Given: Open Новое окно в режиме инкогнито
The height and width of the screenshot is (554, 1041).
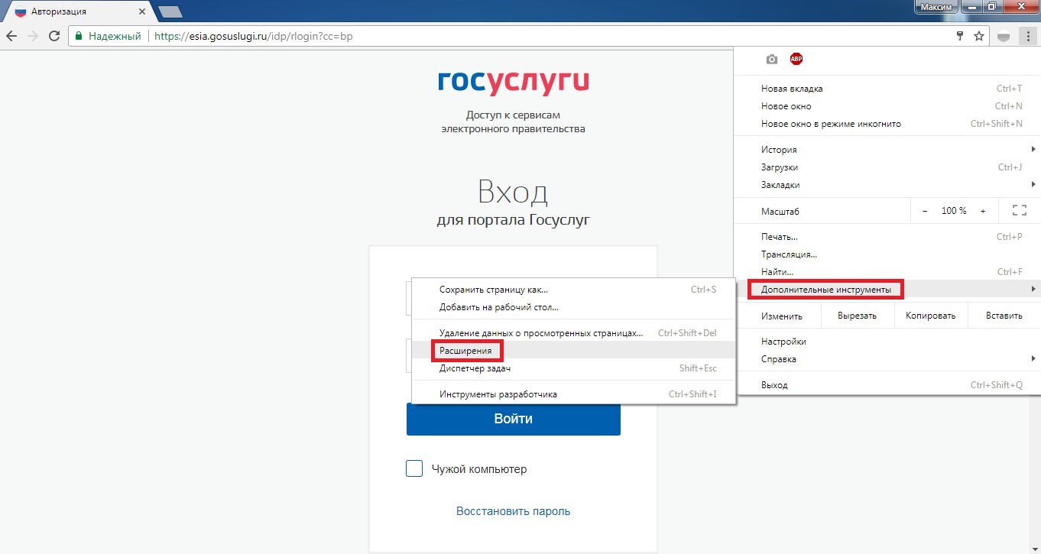Looking at the screenshot, I should point(887,124).
